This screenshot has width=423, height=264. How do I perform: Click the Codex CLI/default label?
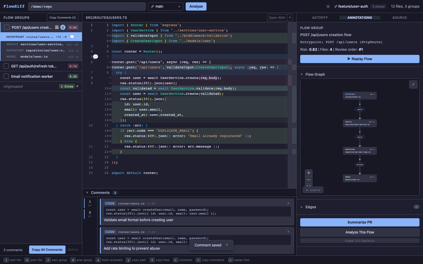360,241
